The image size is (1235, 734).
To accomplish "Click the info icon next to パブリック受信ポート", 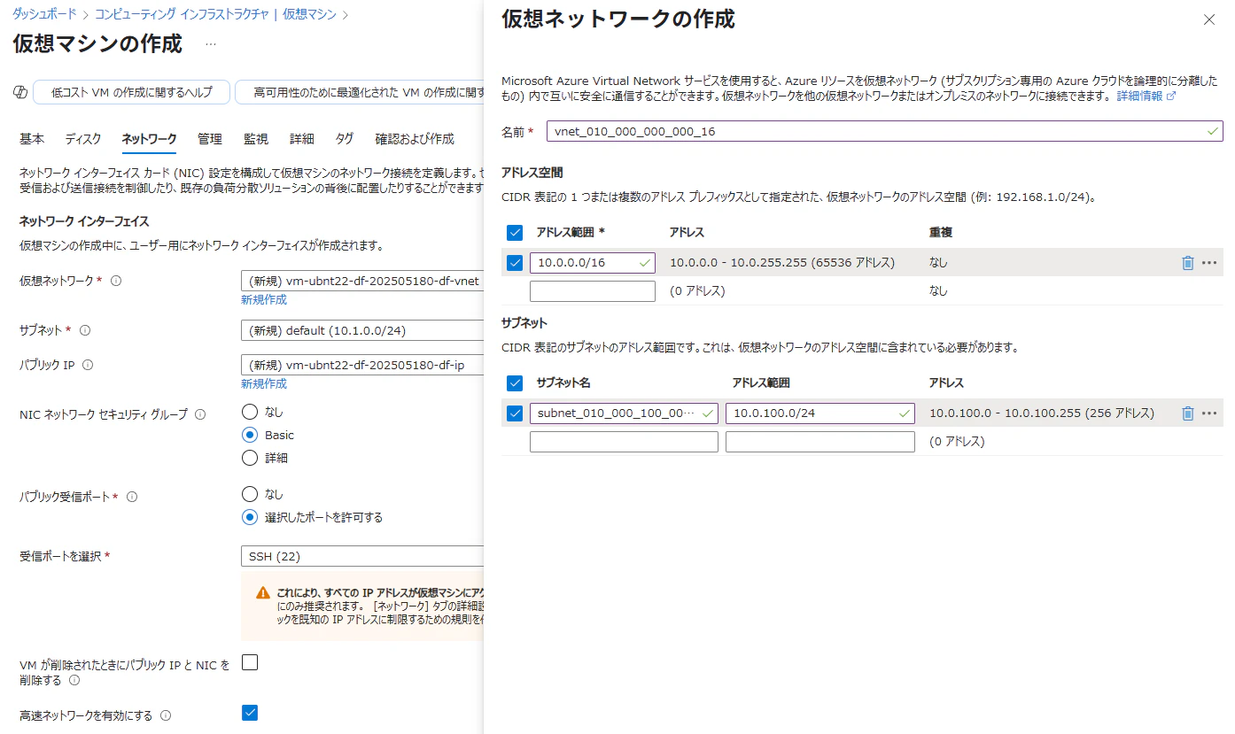I will (x=132, y=498).
